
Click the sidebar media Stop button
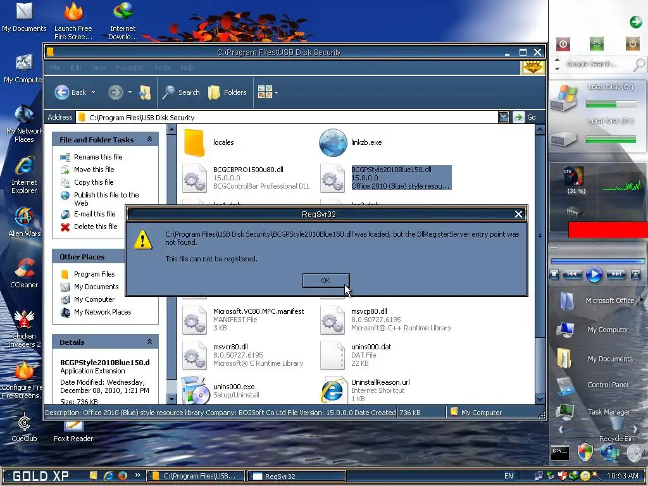tap(554, 275)
